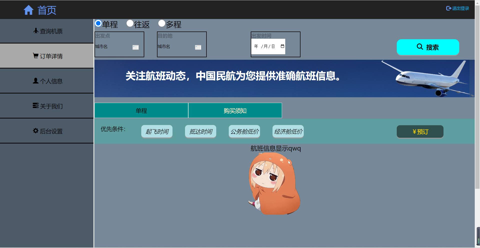Click the 退出登录 logout link
The image size is (480, 248).
(460, 8)
